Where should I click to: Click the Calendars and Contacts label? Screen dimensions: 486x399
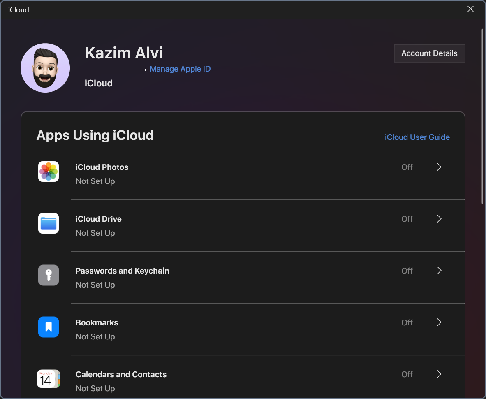[121, 374]
